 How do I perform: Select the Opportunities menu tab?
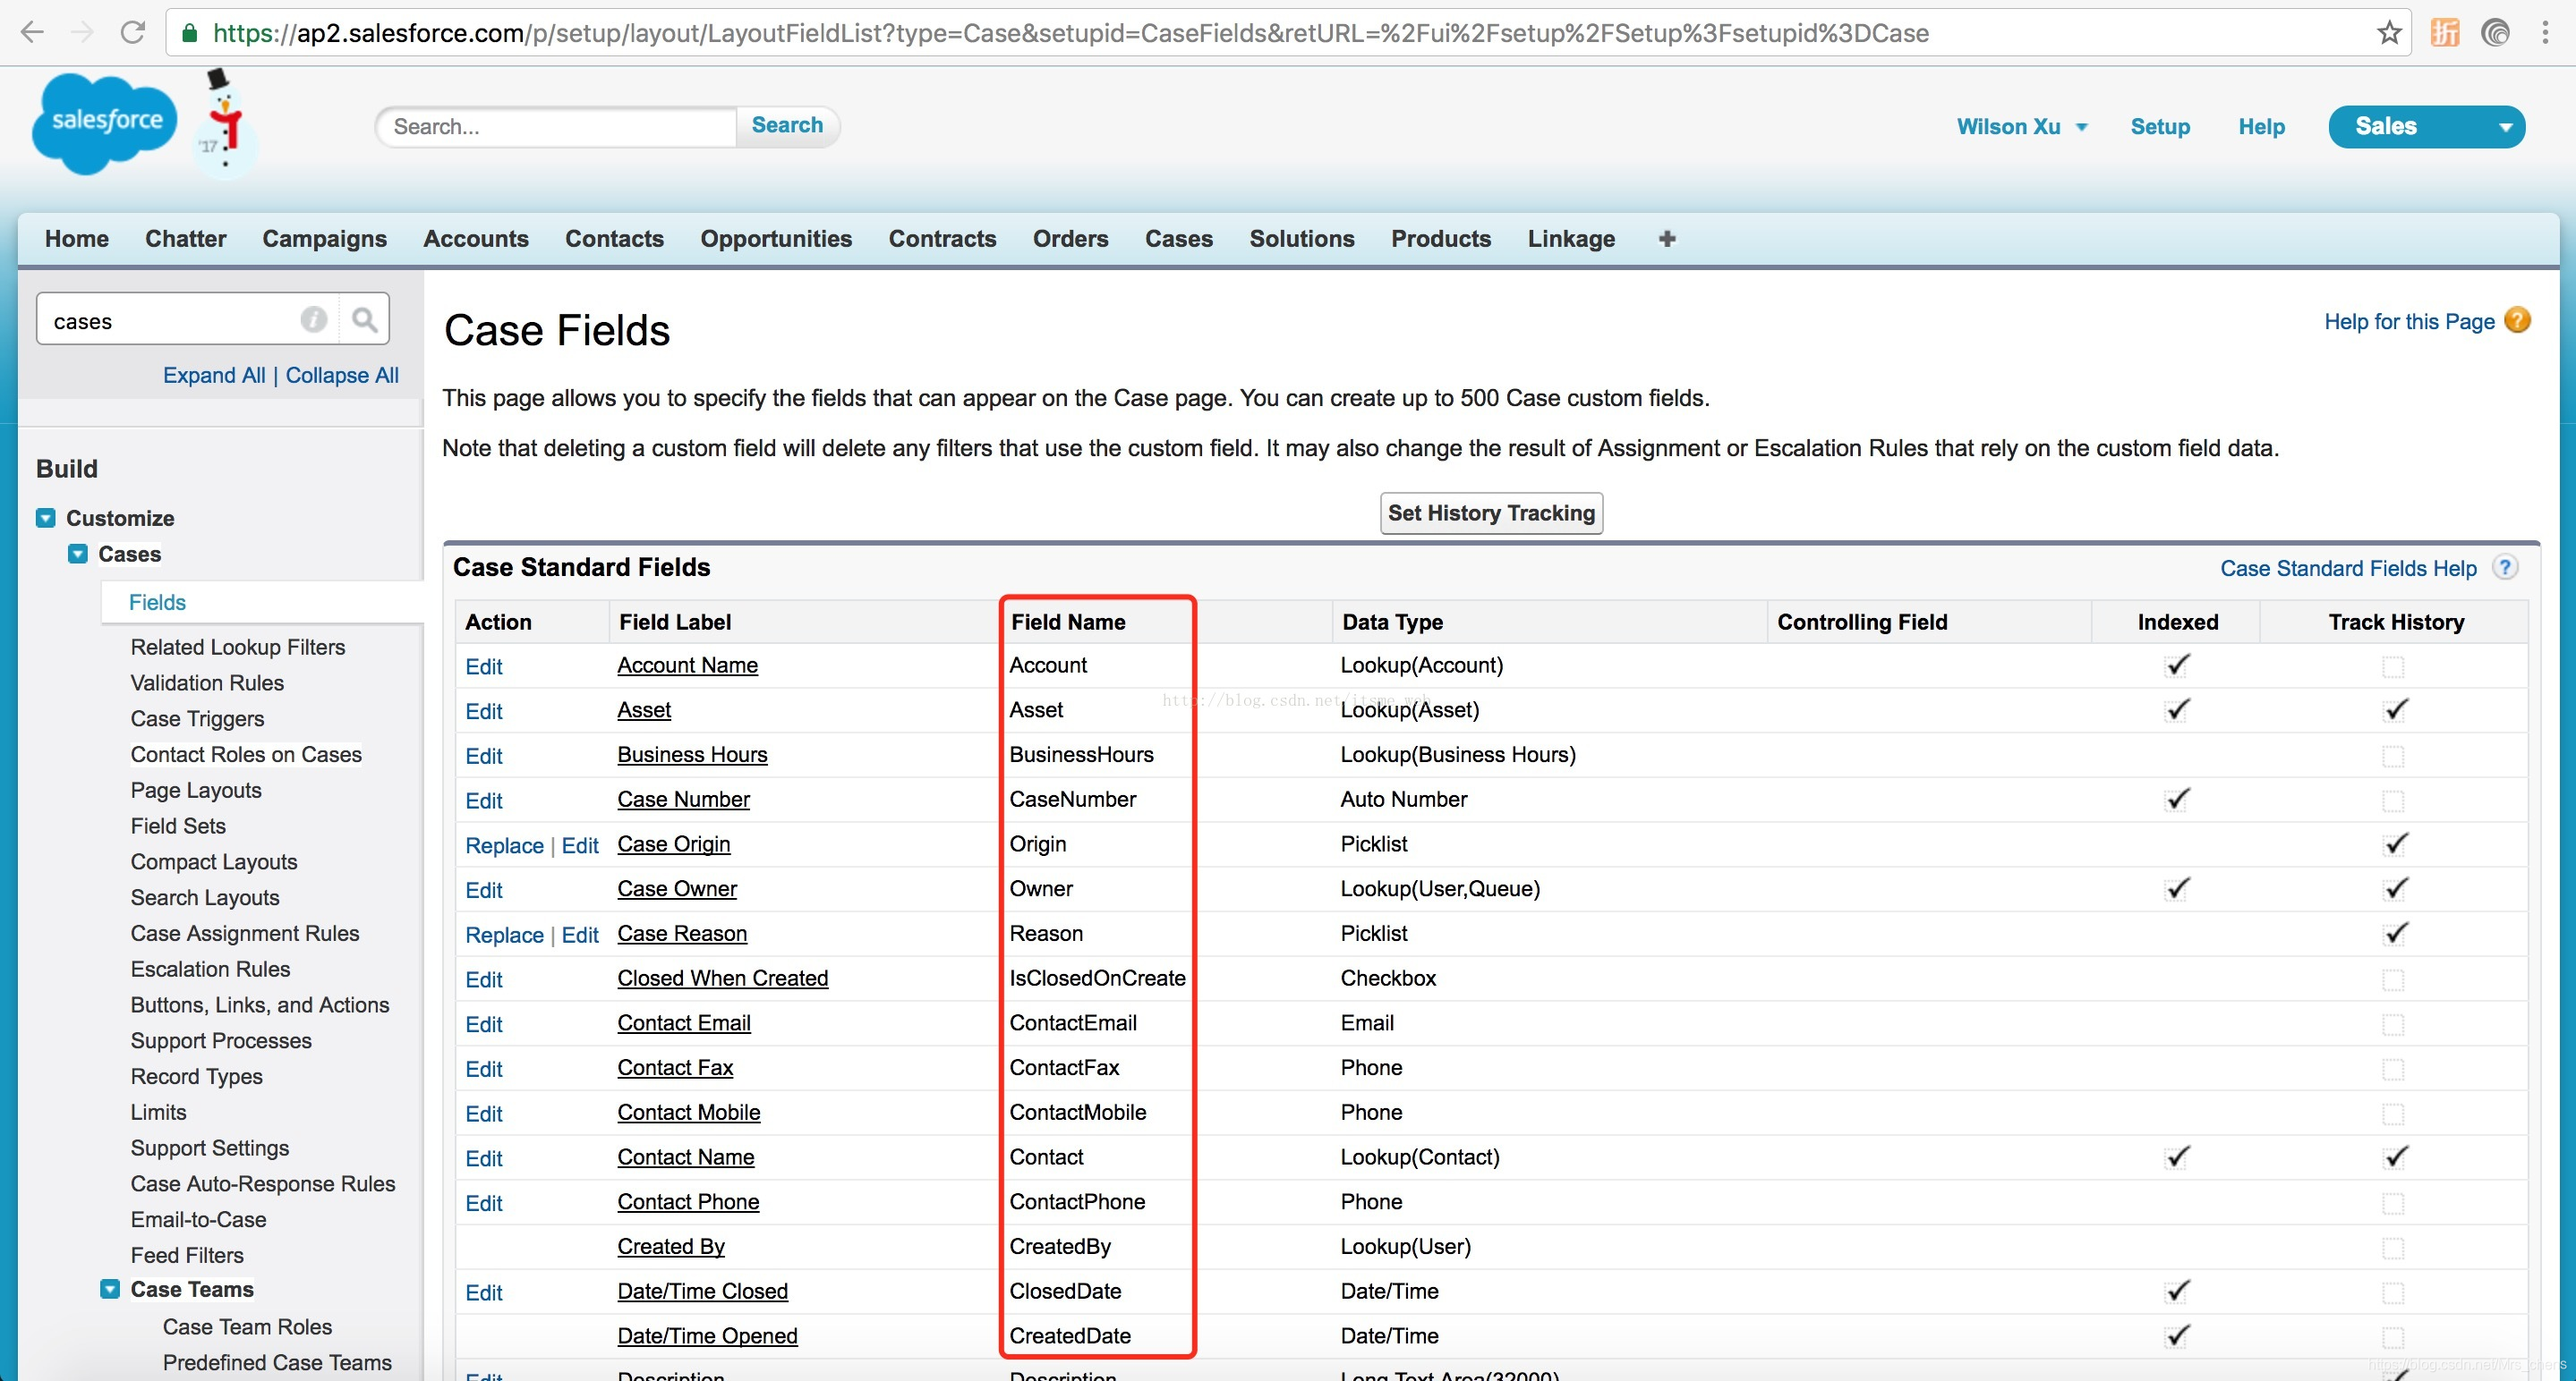tap(777, 239)
